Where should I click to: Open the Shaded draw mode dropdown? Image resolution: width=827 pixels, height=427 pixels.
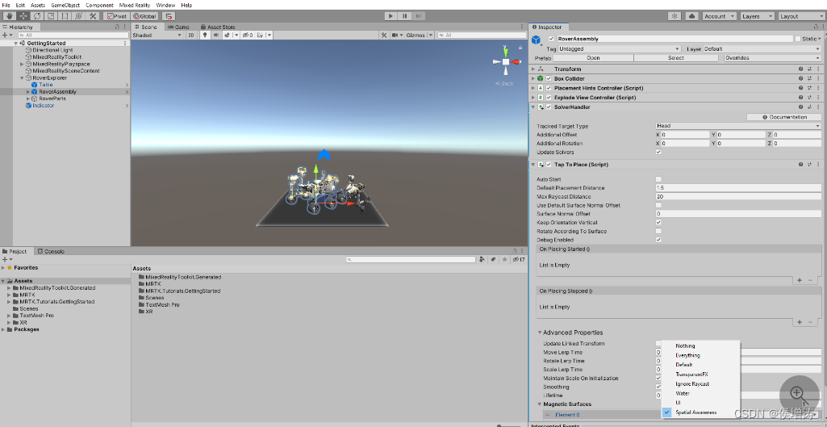click(157, 35)
